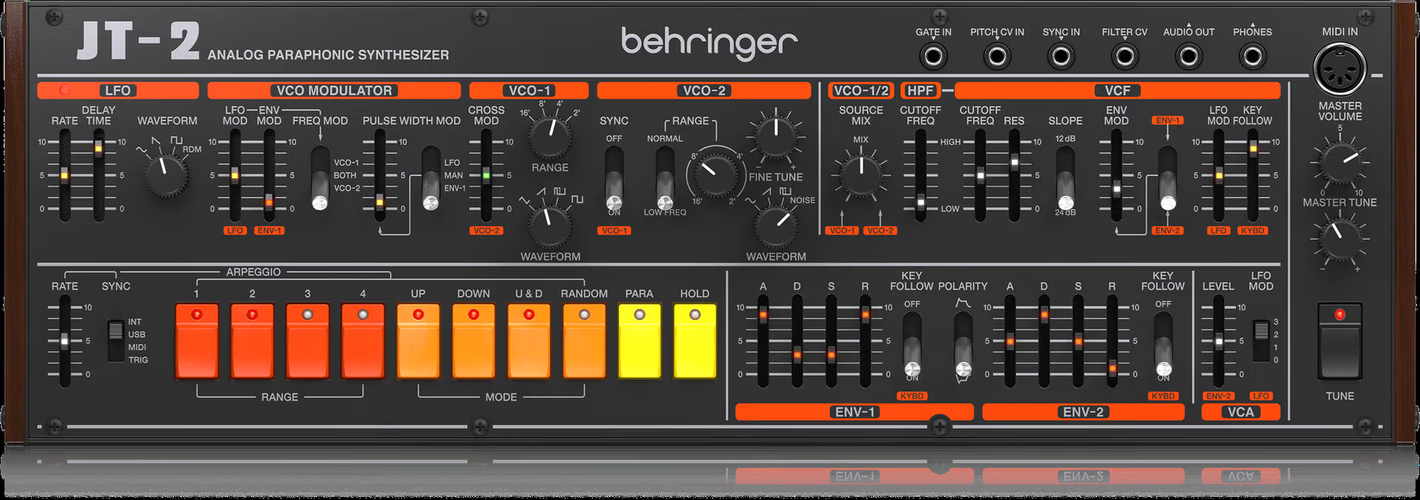Toggle the VCF slope 12dB/24dB switch
The width and height of the screenshot is (1420, 500).
[1065, 177]
